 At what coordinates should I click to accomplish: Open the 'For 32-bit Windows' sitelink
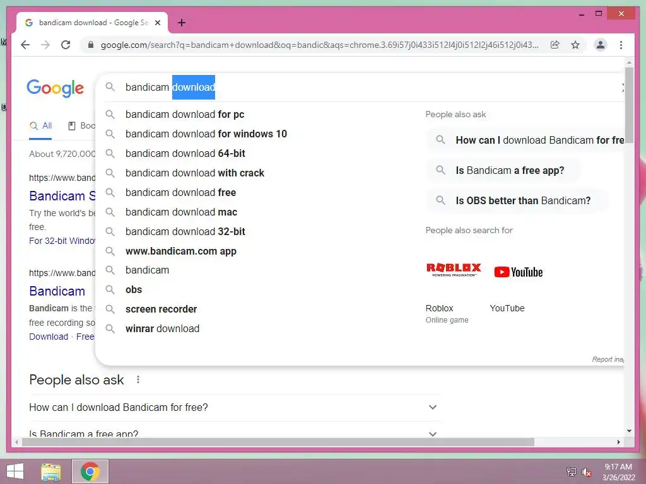point(62,241)
